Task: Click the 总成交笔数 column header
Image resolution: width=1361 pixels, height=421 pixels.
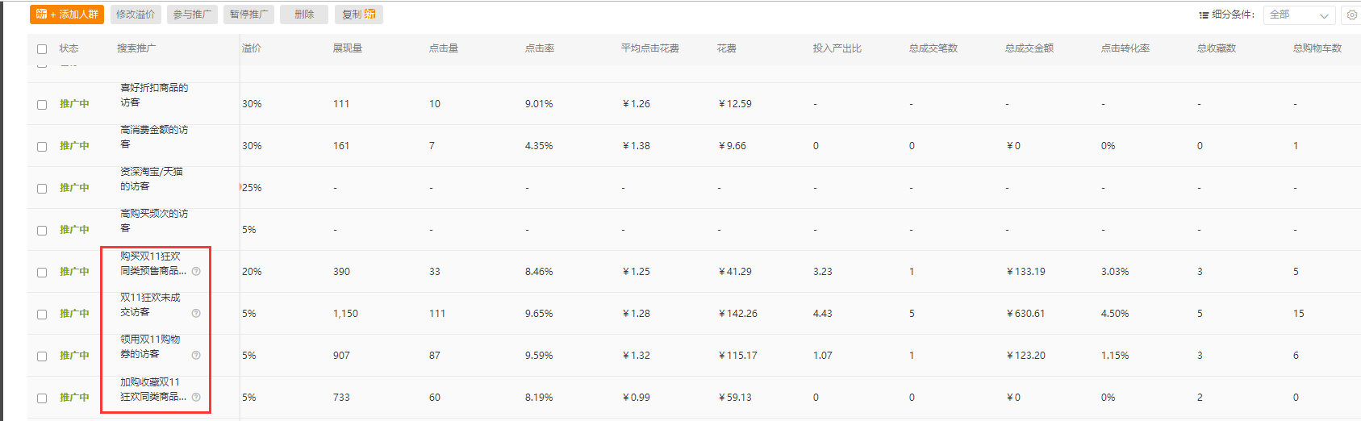Action: [x=933, y=48]
